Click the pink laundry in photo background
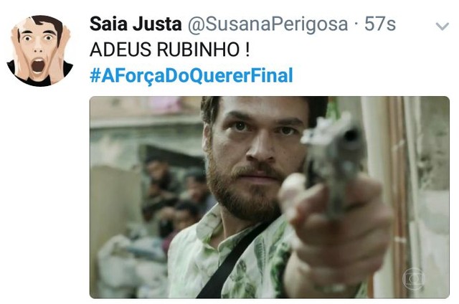 [167, 105]
